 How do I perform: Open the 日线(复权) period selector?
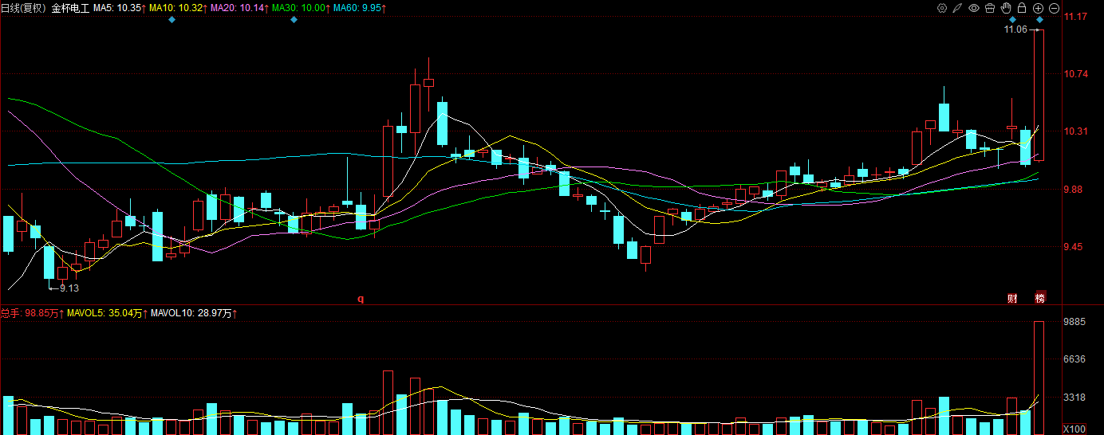24,8
